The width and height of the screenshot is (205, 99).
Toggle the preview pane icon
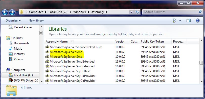click(188, 21)
